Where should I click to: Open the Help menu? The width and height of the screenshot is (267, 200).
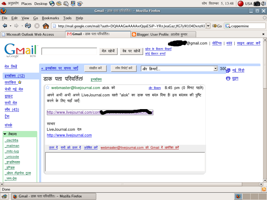(79, 18)
